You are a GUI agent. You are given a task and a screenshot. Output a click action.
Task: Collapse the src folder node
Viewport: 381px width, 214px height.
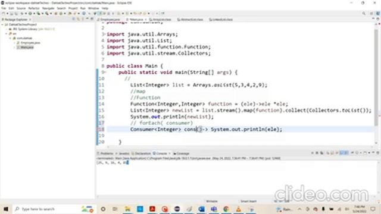pyautogui.click(x=7, y=33)
